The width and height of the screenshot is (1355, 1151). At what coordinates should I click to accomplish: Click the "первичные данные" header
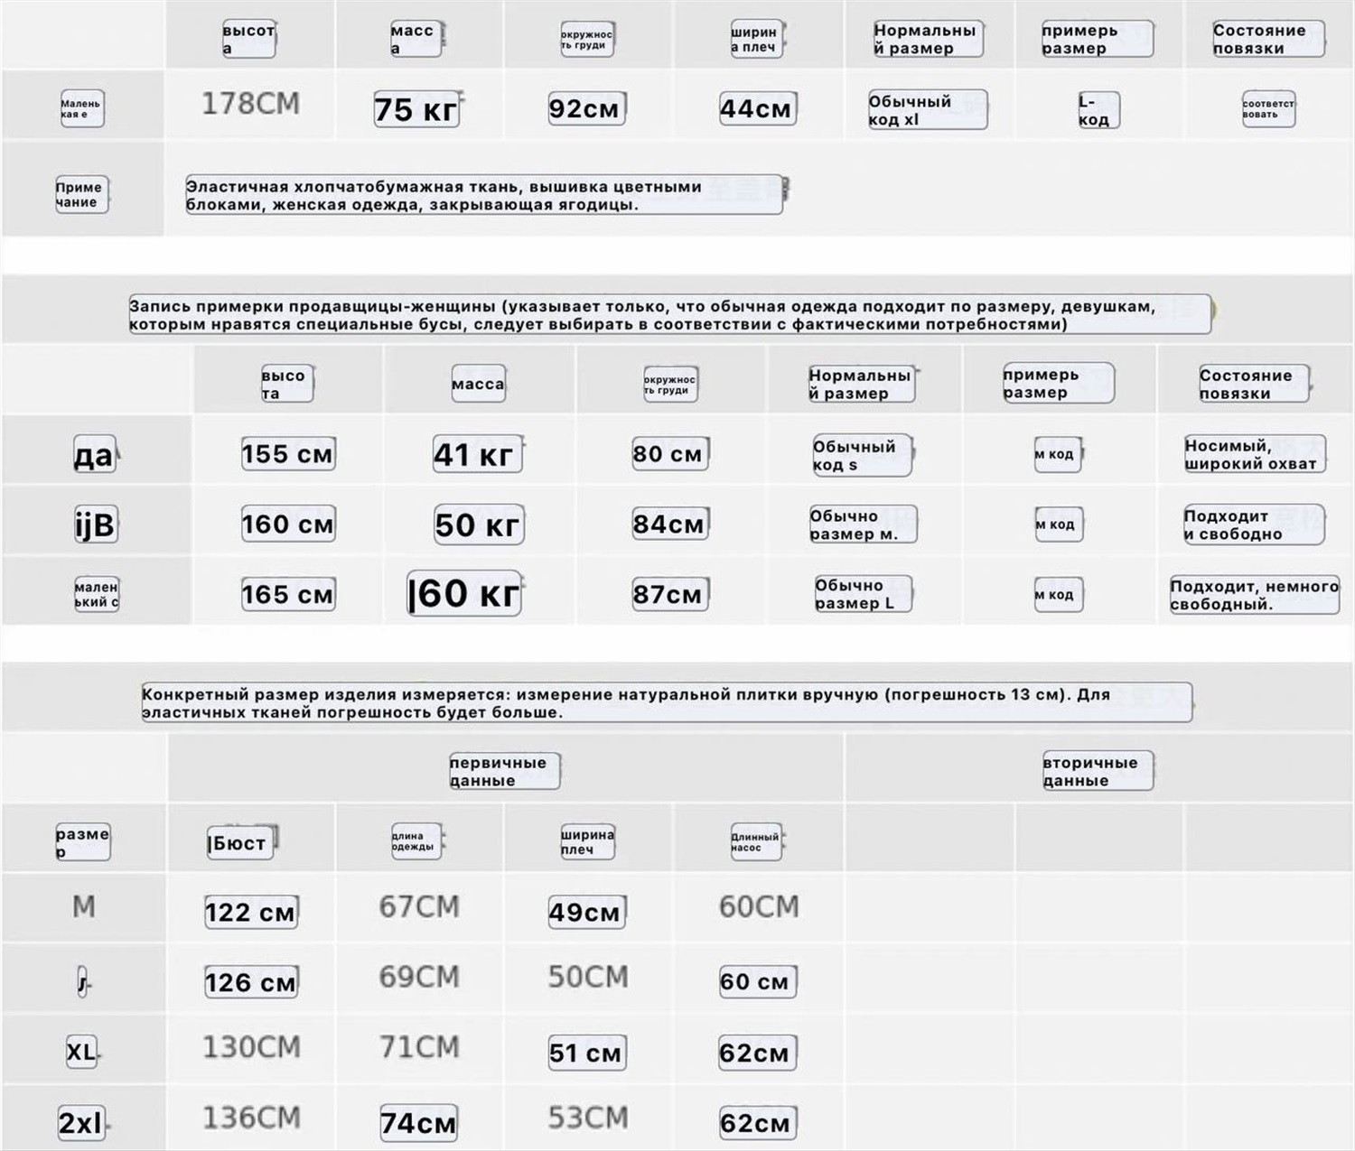point(505,771)
